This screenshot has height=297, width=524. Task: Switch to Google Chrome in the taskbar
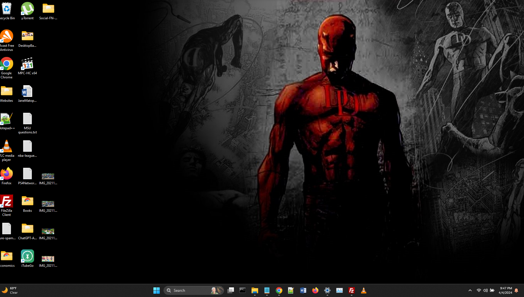(279, 290)
